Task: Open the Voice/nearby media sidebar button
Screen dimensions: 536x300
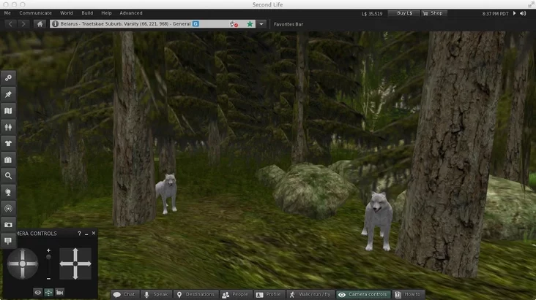Action: point(8,208)
